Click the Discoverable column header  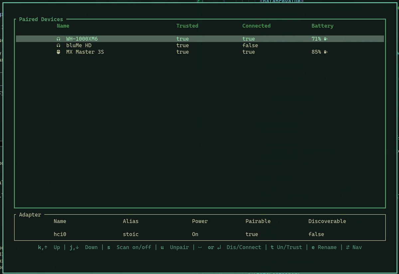point(327,221)
